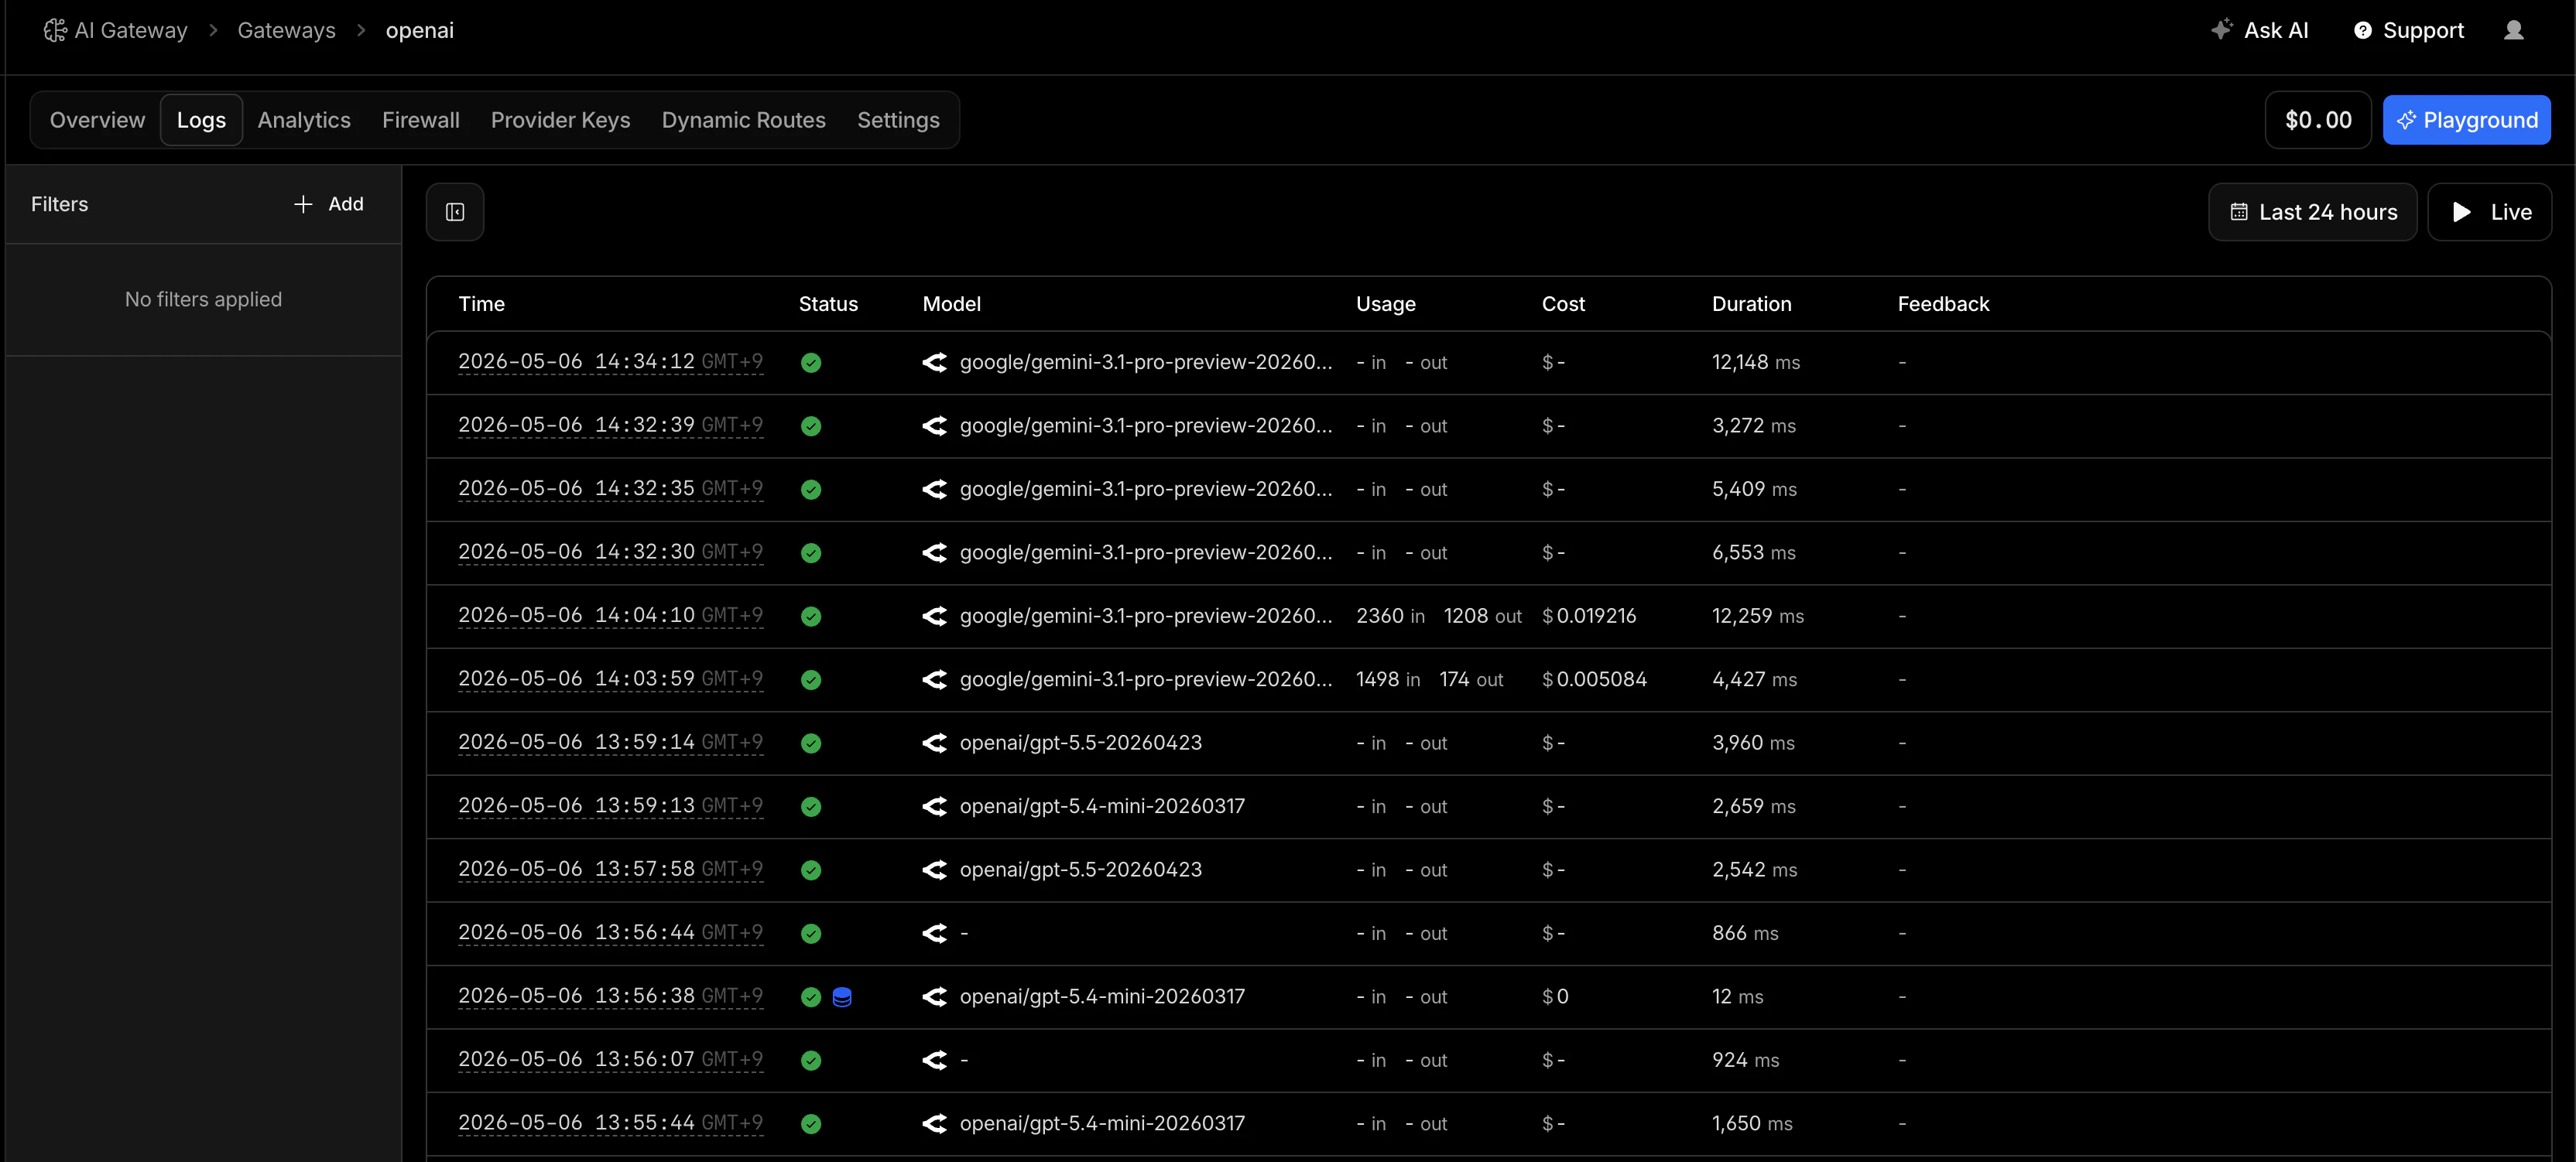Click the AI Gateway brain icon
The image size is (2576, 1162).
tap(55, 31)
